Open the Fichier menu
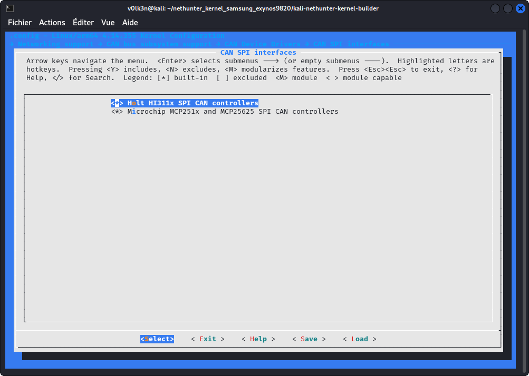529x376 pixels. point(20,23)
